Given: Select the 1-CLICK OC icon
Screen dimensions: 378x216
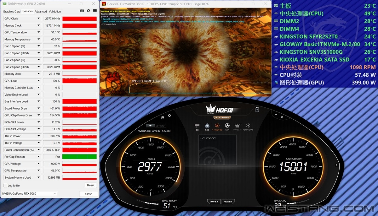Looking at the screenshot, I should pyautogui.click(x=217, y=126).
